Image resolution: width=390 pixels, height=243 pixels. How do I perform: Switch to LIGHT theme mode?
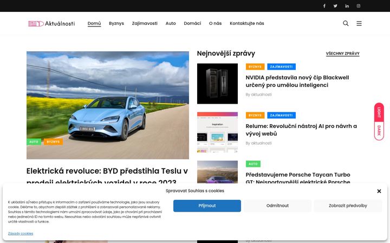(x=379, y=112)
